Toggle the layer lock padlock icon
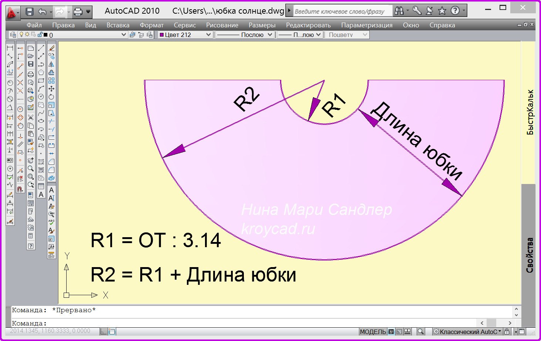The width and height of the screenshot is (541, 341). (x=40, y=35)
